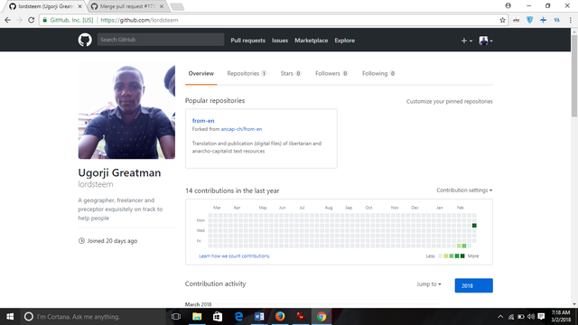
Task: Open Pull requests in the GitHub header
Action: pyautogui.click(x=247, y=40)
